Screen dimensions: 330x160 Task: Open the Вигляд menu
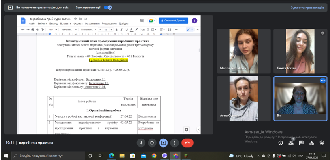click(x=54, y=23)
